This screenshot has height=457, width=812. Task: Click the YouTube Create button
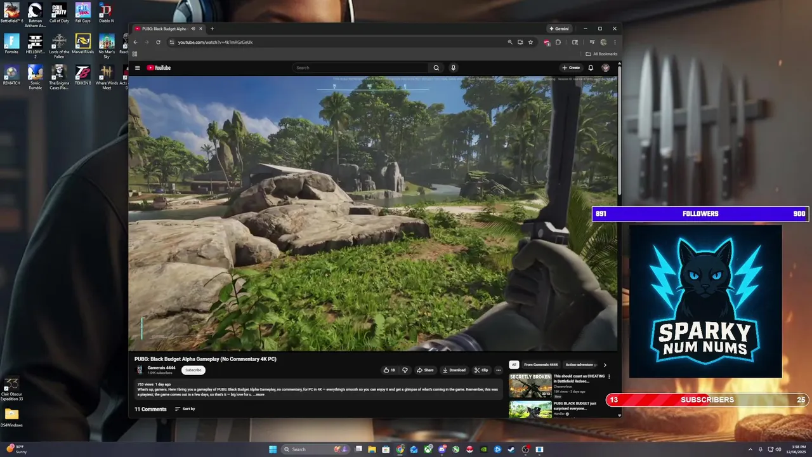(x=571, y=68)
